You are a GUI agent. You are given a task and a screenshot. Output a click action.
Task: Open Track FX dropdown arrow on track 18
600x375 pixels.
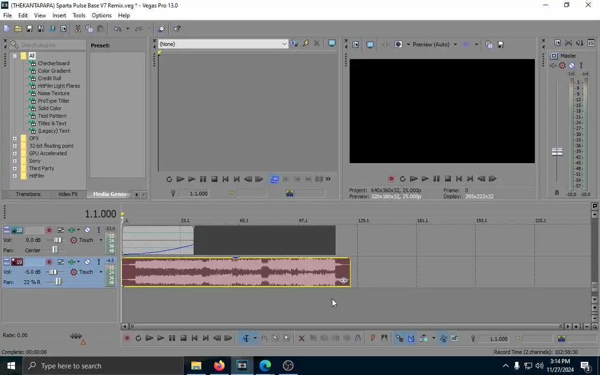pyautogui.click(x=78, y=230)
